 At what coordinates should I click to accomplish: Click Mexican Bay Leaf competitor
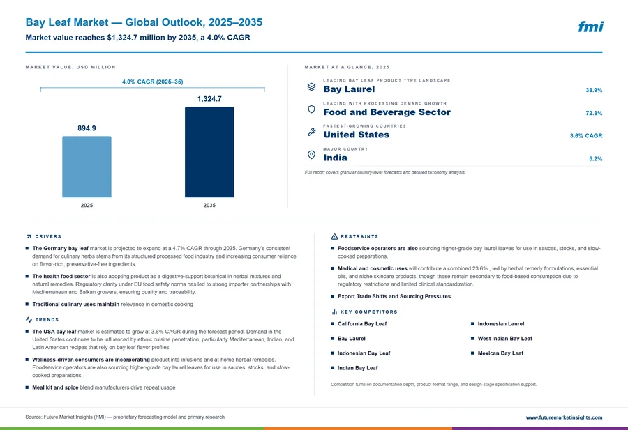500,353
